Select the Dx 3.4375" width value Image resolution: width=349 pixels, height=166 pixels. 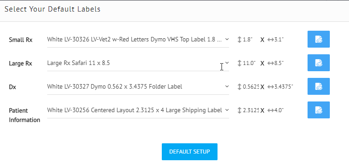(x=283, y=87)
